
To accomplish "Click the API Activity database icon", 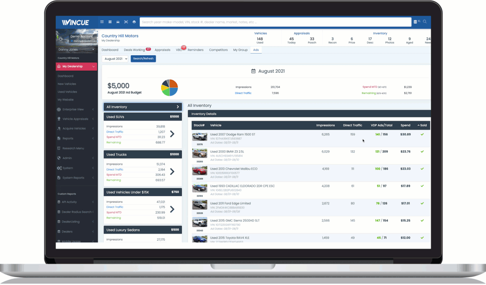I will coord(59,202).
